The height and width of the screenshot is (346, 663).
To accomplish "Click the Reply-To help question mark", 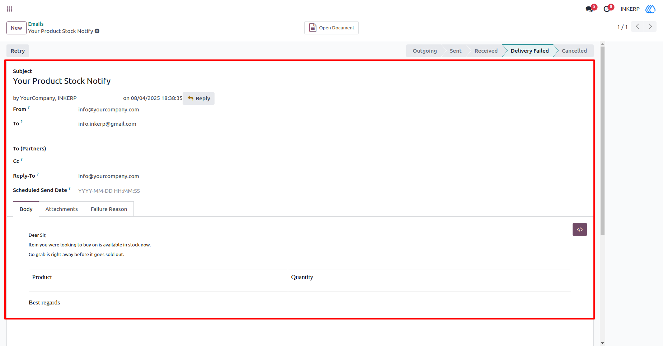I will click(x=38, y=174).
